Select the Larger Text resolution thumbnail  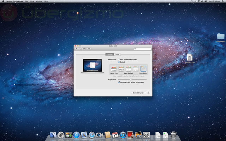114,69
